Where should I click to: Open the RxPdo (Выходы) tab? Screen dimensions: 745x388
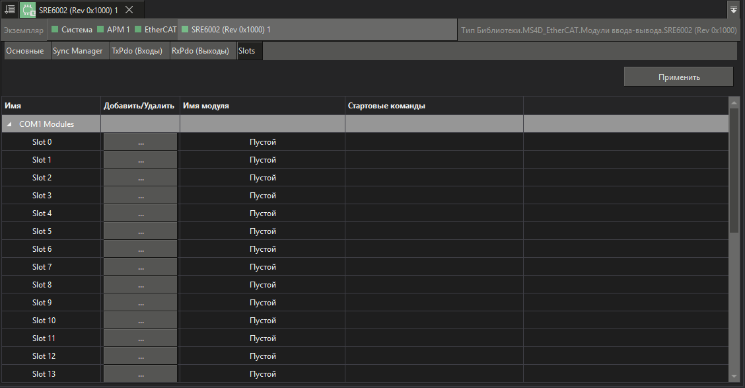(x=203, y=51)
